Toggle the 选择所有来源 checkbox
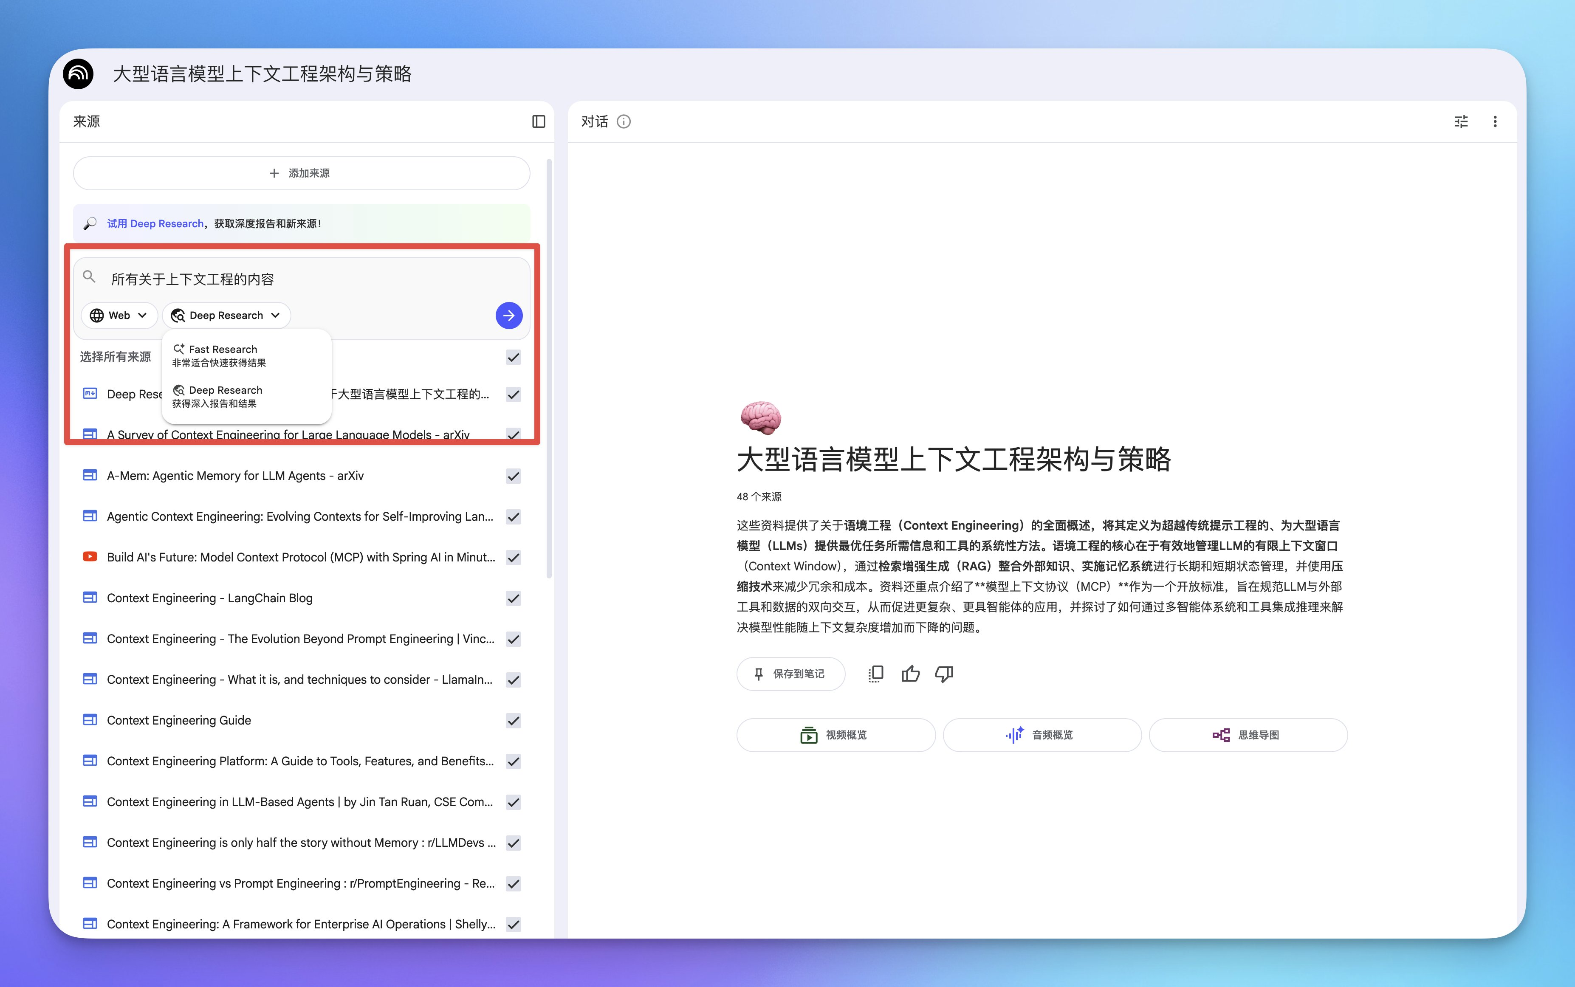 514,357
